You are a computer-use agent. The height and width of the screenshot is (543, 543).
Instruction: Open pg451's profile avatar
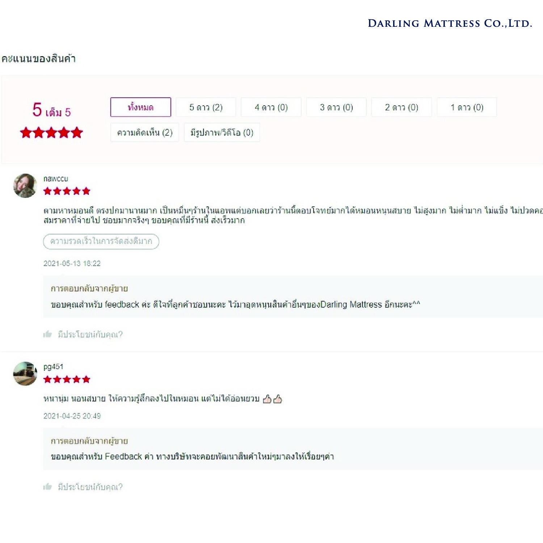coord(25,373)
